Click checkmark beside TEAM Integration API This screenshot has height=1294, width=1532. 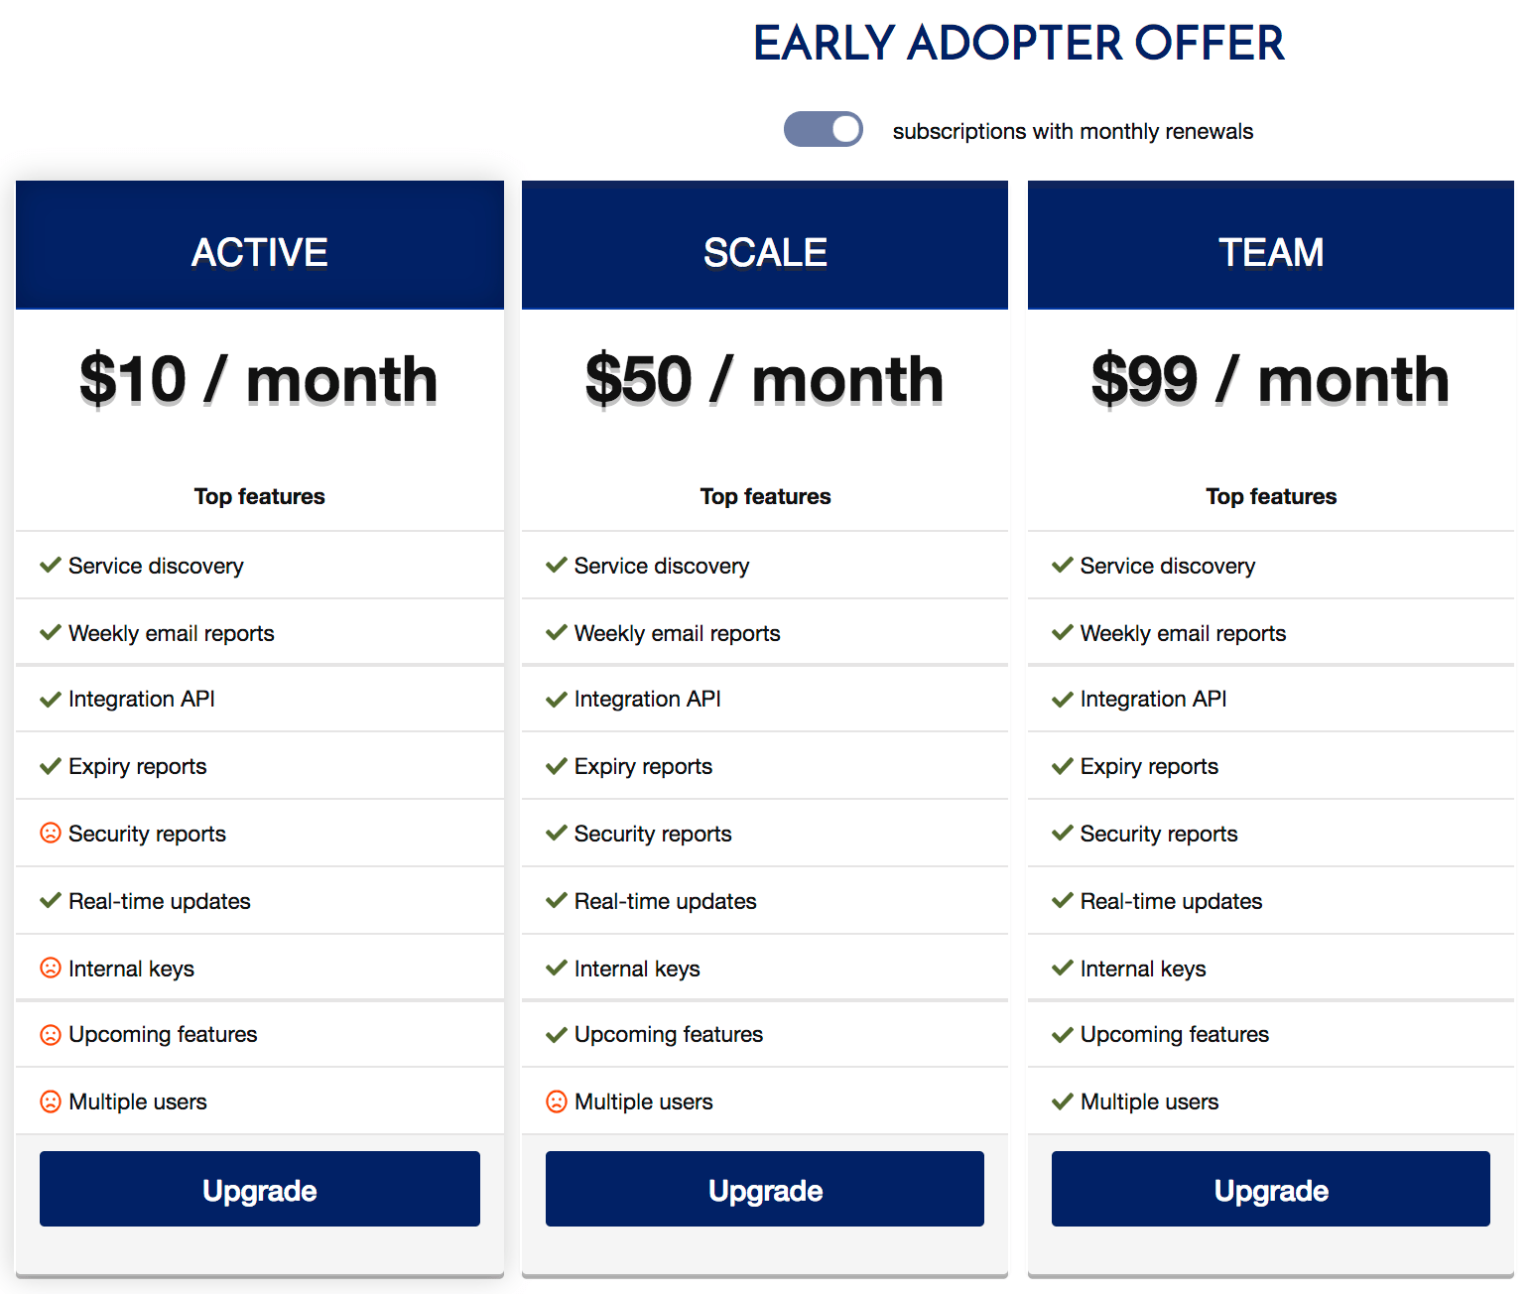tap(1063, 700)
